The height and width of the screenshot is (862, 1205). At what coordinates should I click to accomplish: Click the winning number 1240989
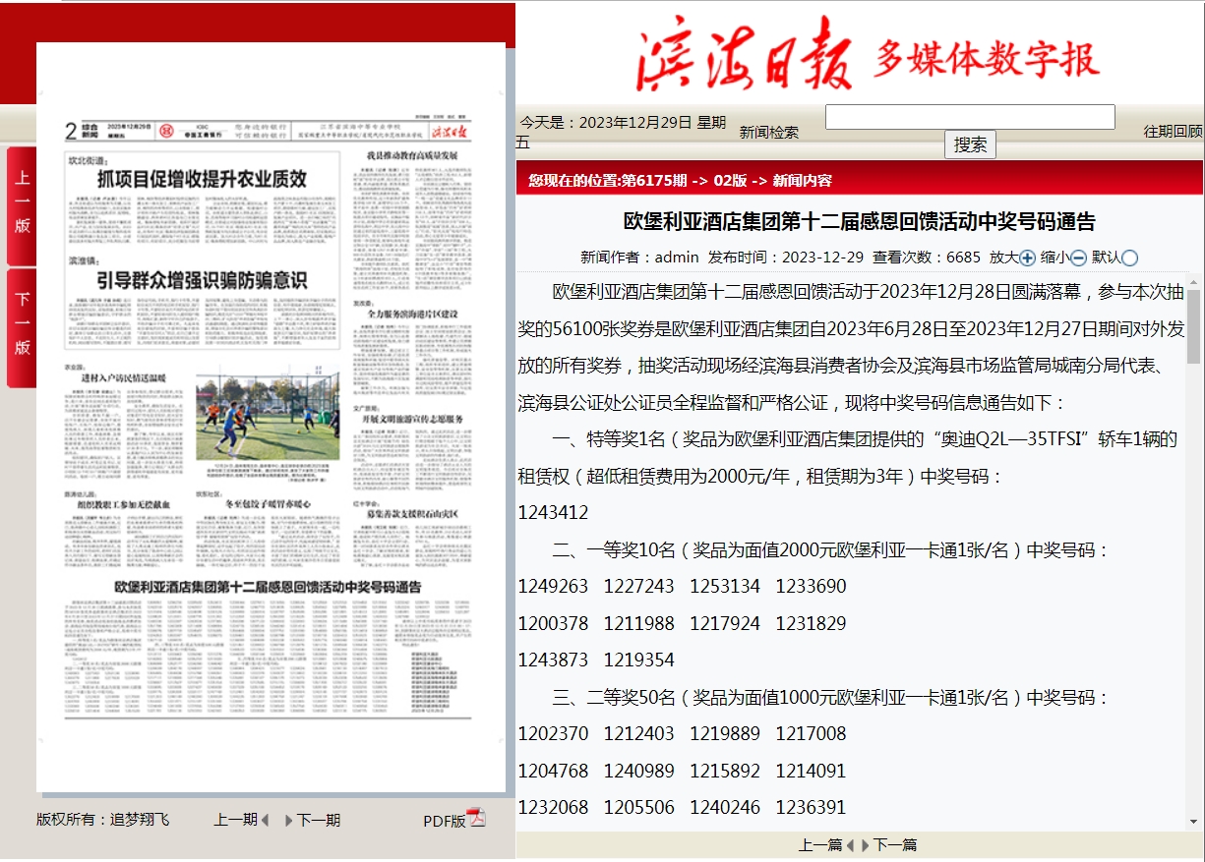(639, 772)
